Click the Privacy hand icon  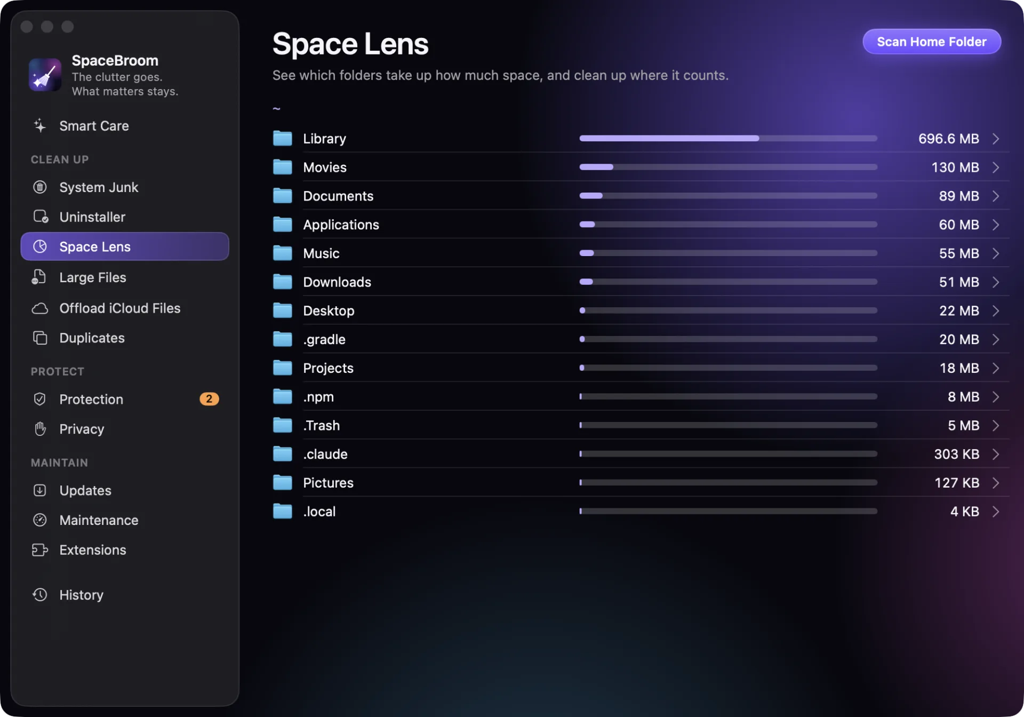(x=40, y=429)
